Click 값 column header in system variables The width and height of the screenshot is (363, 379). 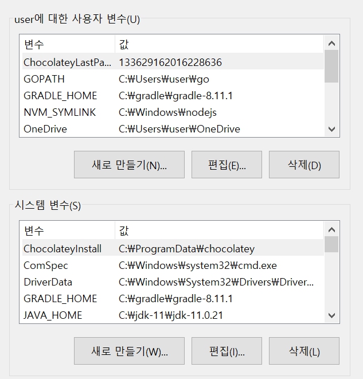coord(219,231)
